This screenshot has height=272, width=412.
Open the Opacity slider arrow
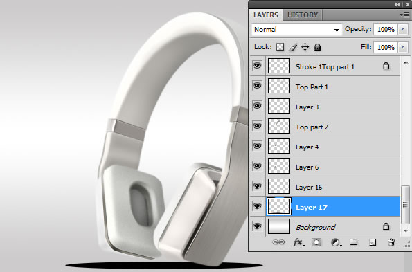point(403,29)
